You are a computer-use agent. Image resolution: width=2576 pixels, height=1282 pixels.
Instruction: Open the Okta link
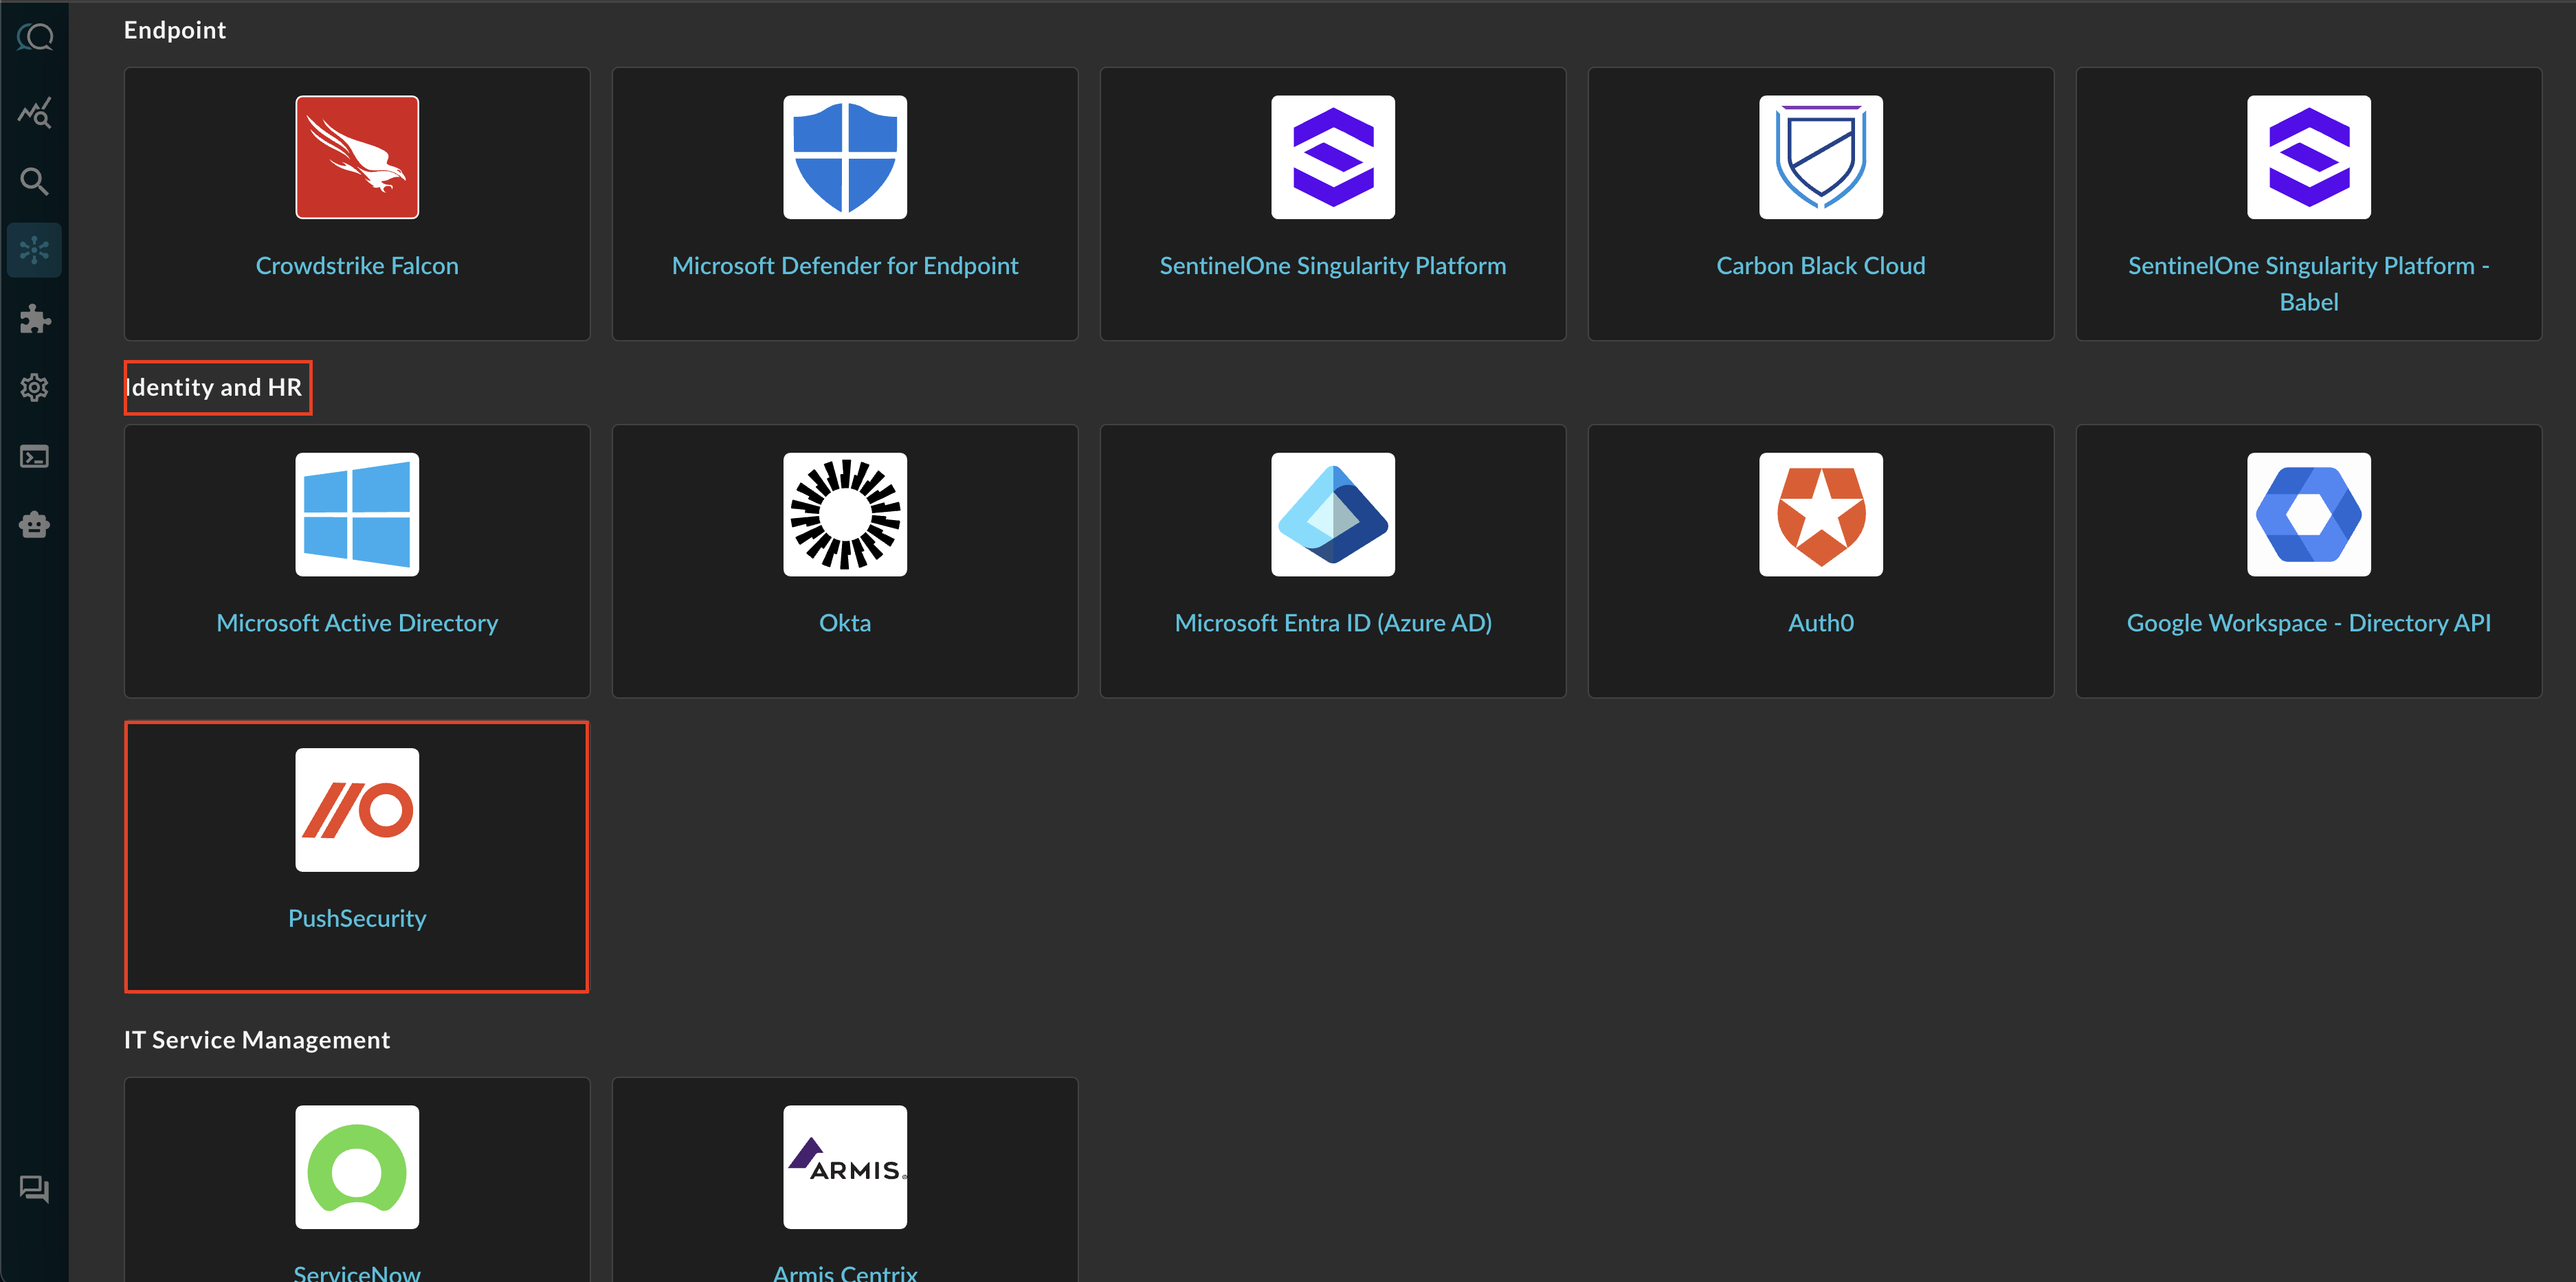[x=845, y=624]
